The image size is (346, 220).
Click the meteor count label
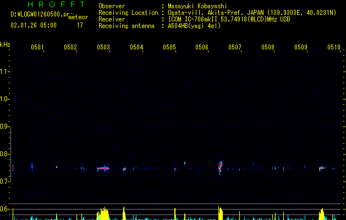[78, 17]
